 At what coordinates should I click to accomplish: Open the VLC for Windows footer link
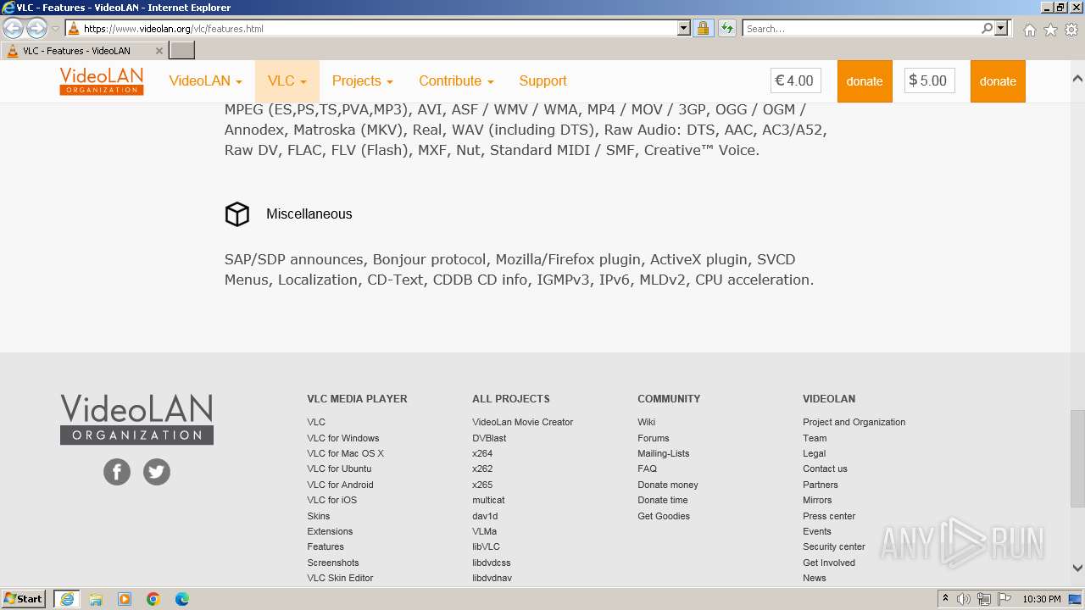point(343,438)
